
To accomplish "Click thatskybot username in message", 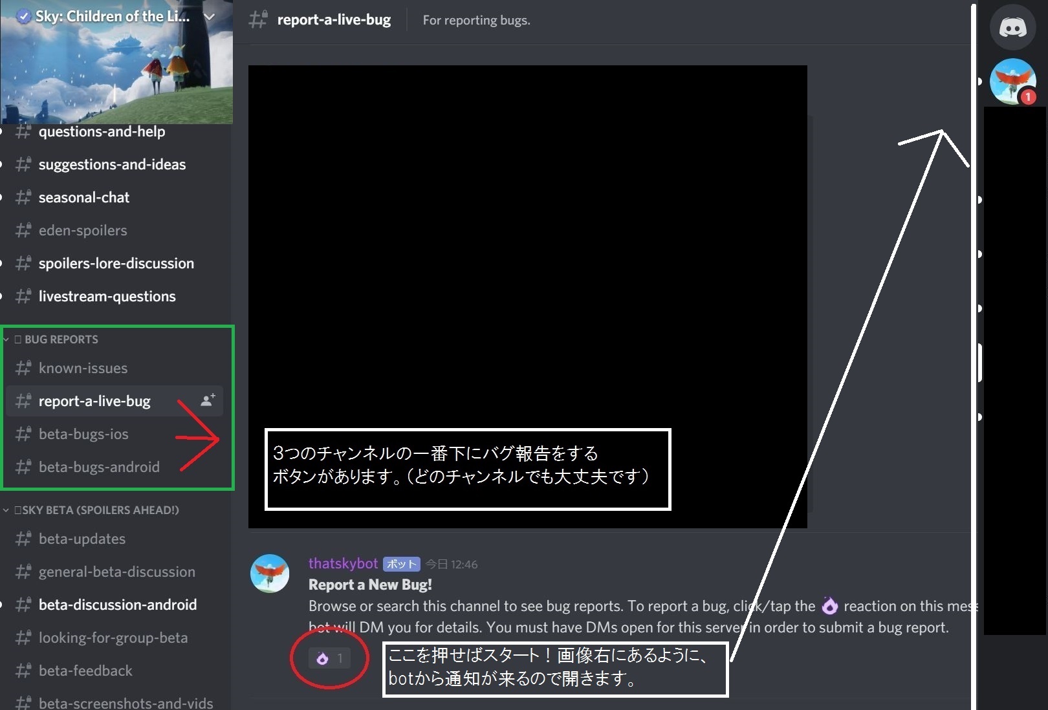I will click(343, 563).
